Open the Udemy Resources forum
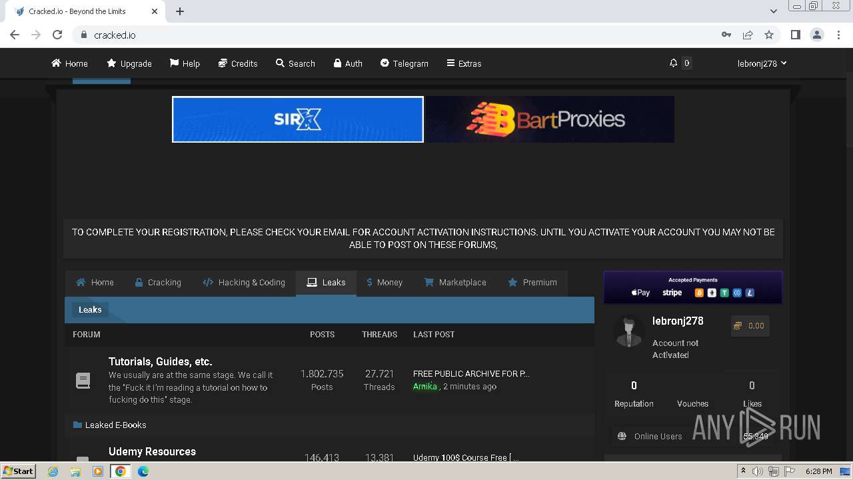 pos(152,452)
